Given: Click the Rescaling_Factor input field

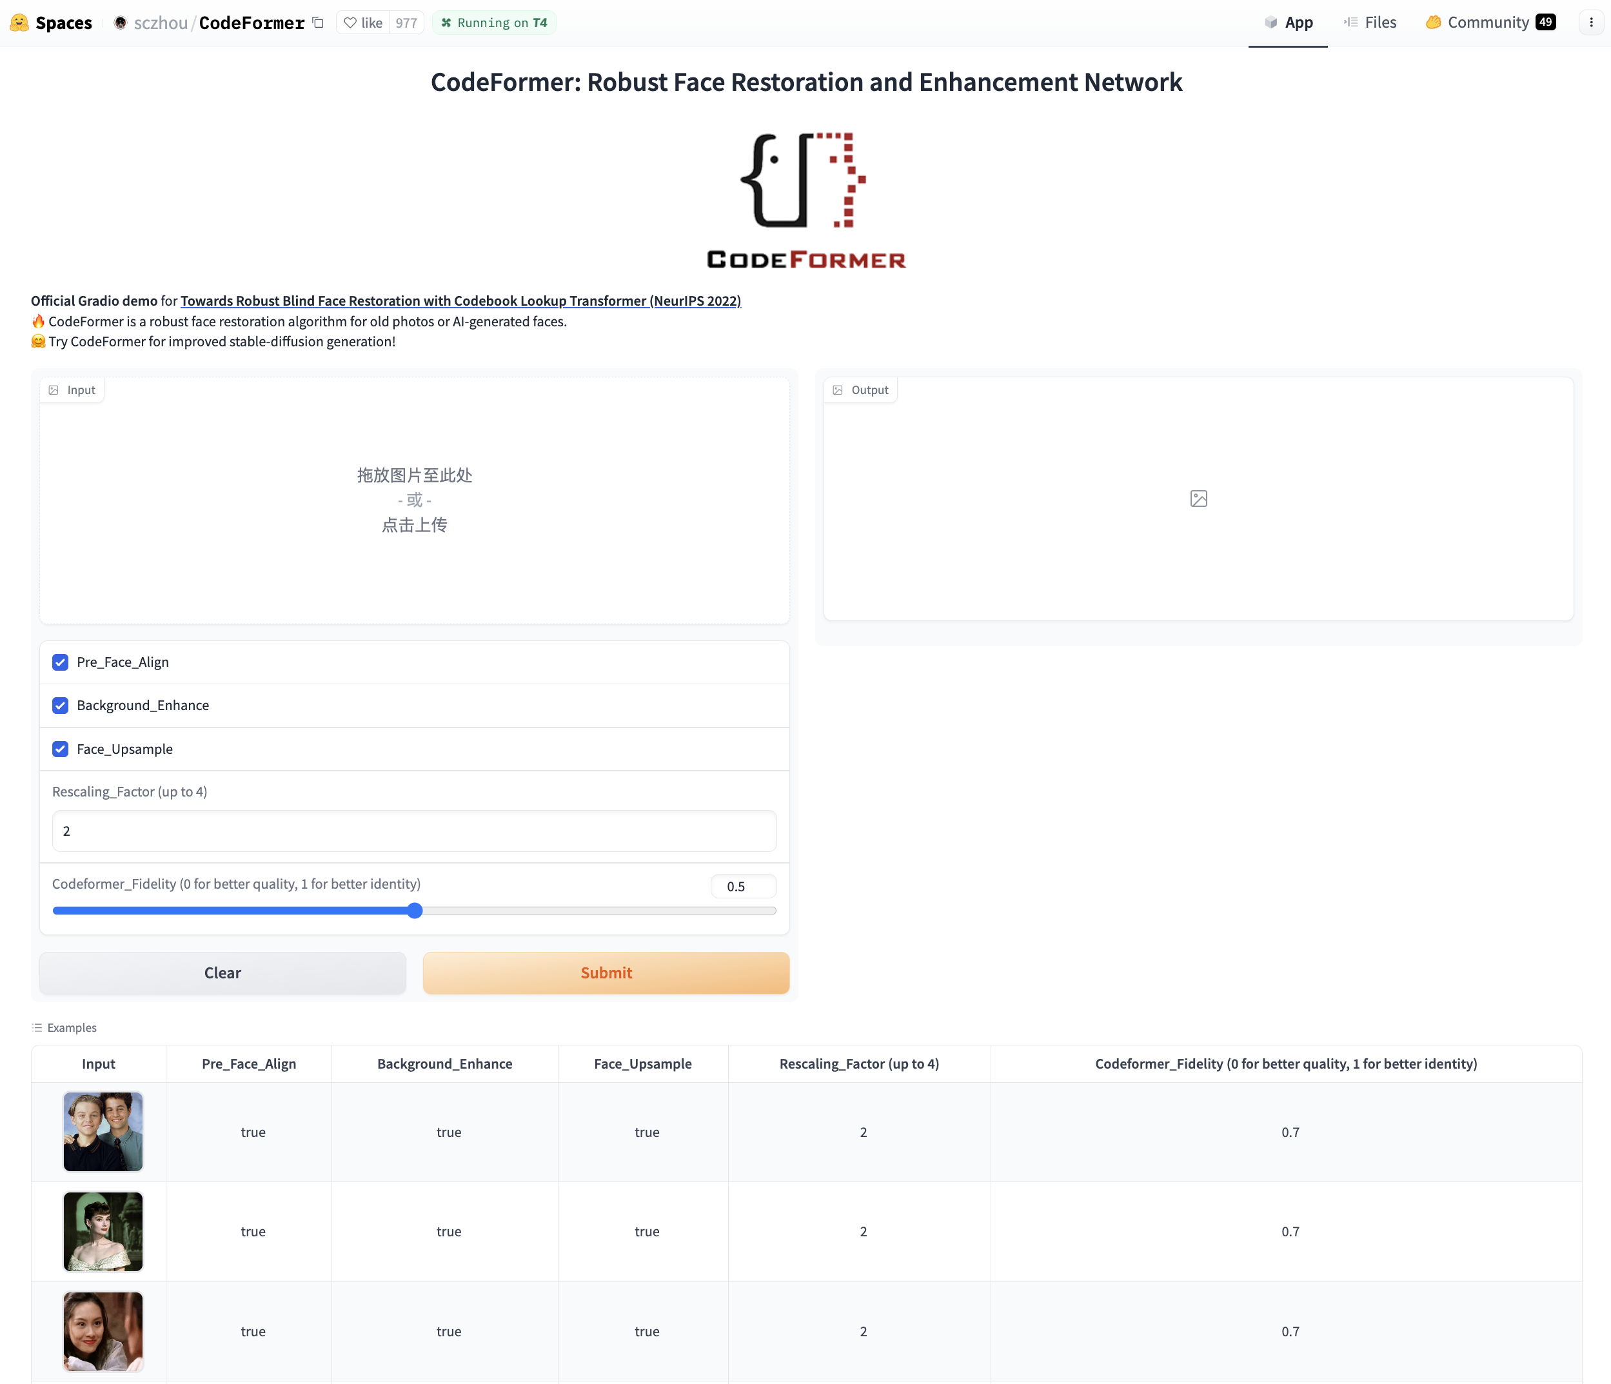Looking at the screenshot, I should (x=413, y=831).
